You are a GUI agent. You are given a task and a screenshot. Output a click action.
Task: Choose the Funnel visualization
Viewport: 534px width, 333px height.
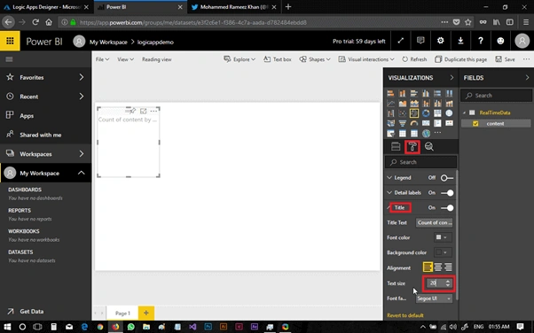403,123
